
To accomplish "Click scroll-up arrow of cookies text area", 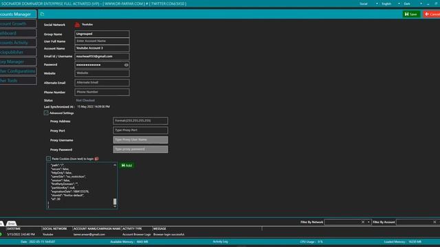I will click(115, 165).
